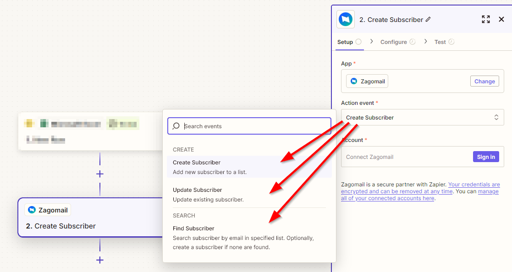The height and width of the screenshot is (272, 512).
Task: Add a step using plus above Zagomail
Action: click(x=100, y=174)
